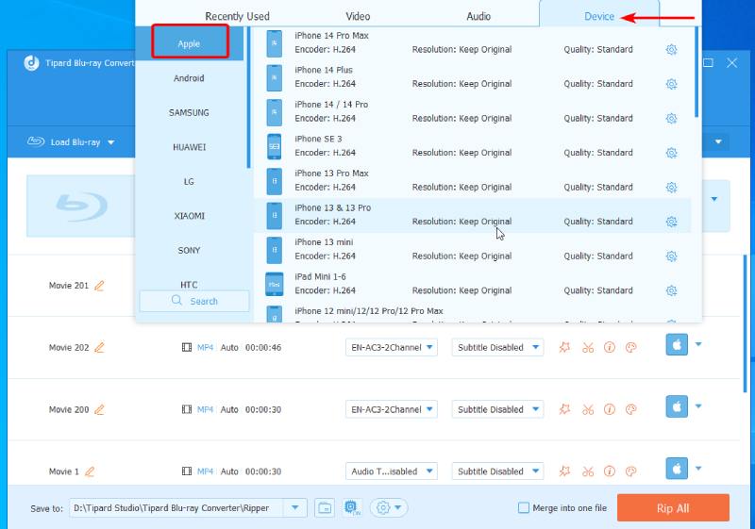This screenshot has width=755, height=529.
Task: Switch to Audio tab
Action: [478, 16]
